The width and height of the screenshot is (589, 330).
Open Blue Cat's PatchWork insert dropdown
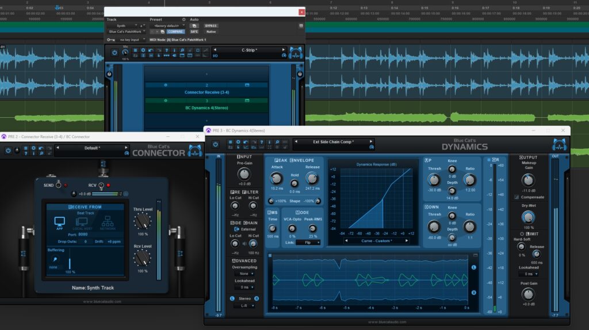(x=127, y=32)
